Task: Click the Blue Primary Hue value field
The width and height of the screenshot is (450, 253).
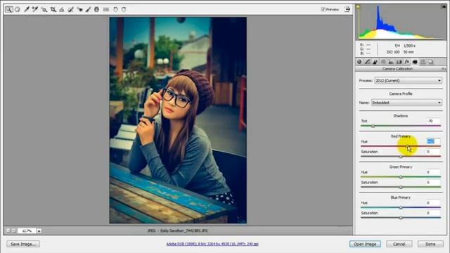Action: (x=433, y=203)
